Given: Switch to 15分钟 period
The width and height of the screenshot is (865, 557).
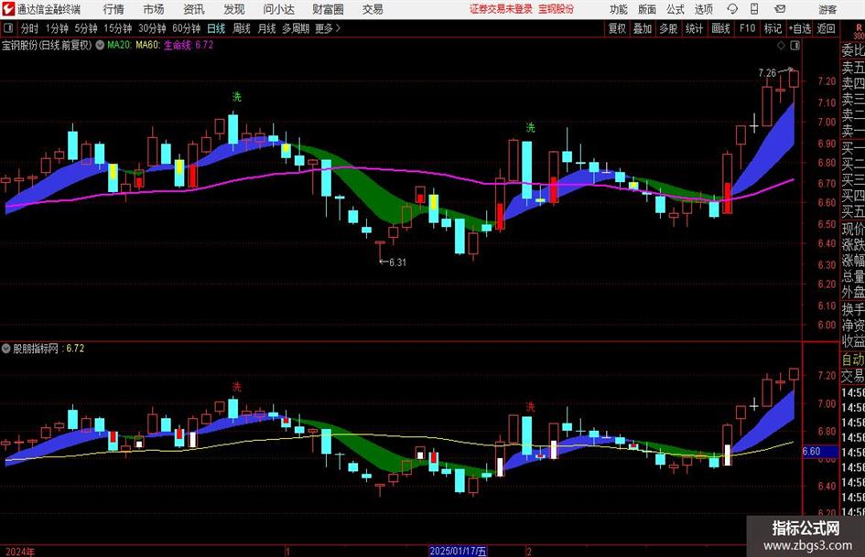Looking at the screenshot, I should coord(118,28).
